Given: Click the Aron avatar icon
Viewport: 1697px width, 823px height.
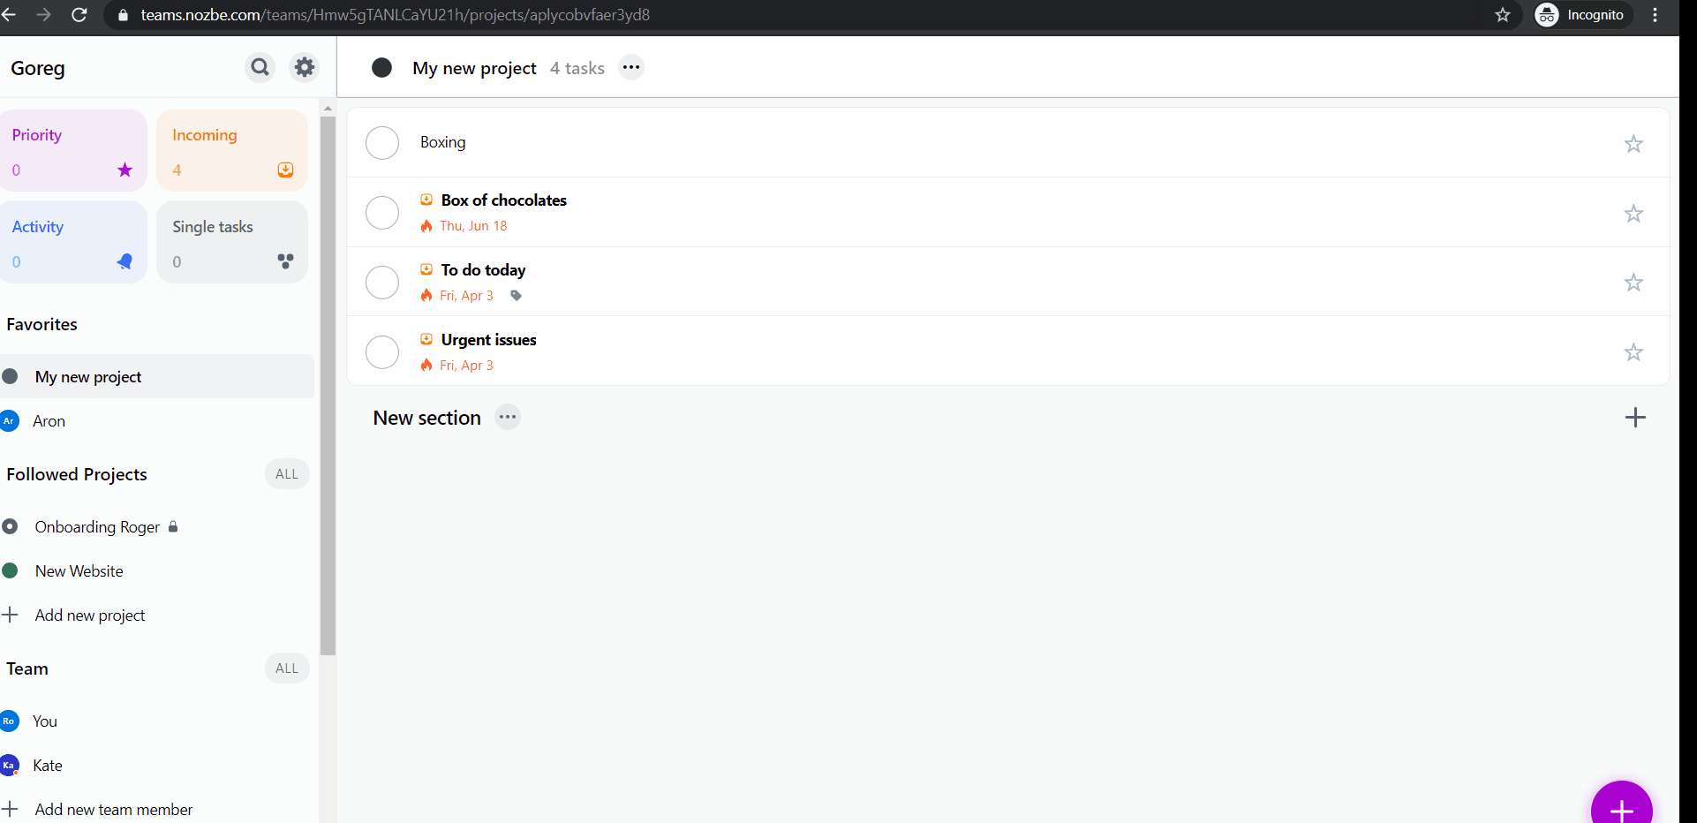Looking at the screenshot, I should pyautogui.click(x=10, y=420).
